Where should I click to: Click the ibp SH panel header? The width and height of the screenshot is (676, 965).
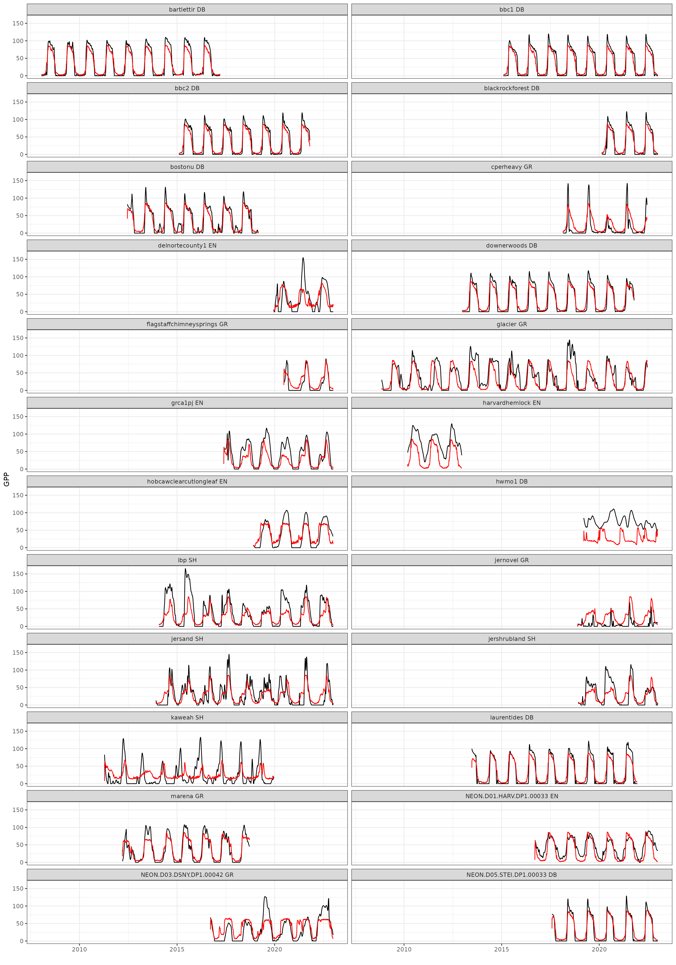pyautogui.click(x=187, y=560)
